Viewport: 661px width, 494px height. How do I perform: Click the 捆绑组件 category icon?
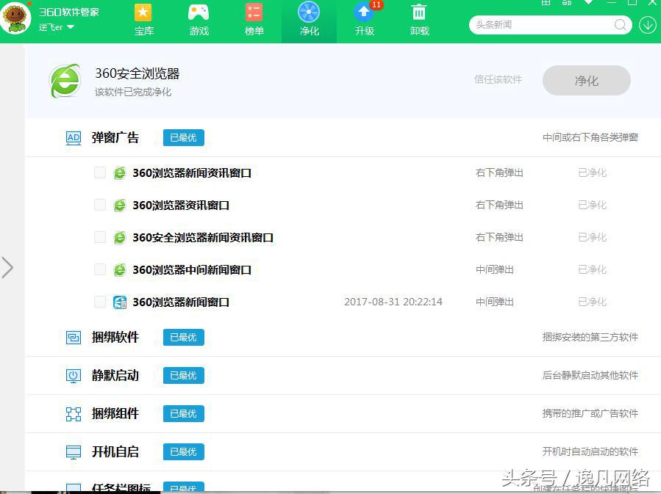click(x=74, y=414)
